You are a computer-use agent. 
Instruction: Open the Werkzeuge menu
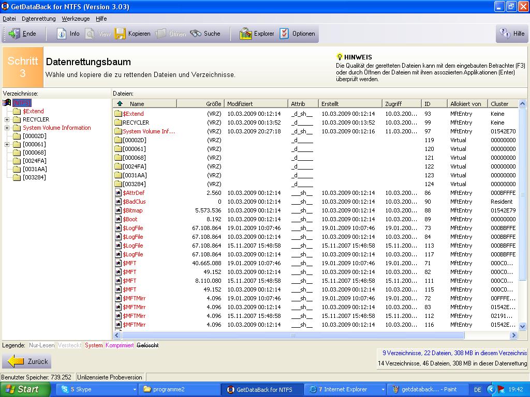tap(76, 19)
